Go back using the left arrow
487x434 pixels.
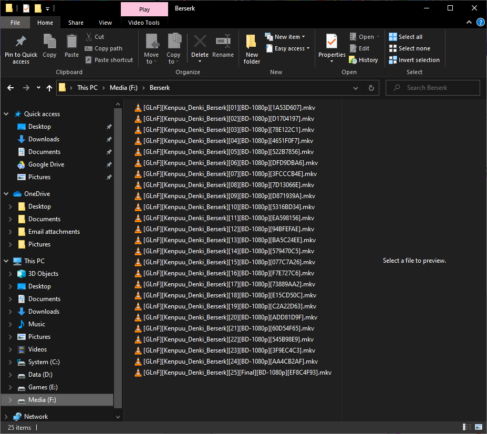coord(11,88)
